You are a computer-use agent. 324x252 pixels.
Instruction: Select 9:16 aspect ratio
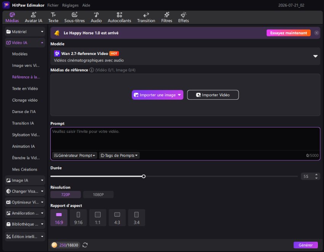coord(78,218)
